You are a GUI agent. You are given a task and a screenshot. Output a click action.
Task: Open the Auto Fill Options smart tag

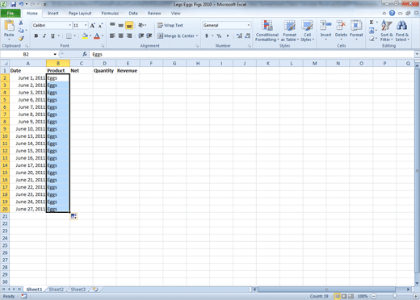click(x=73, y=216)
